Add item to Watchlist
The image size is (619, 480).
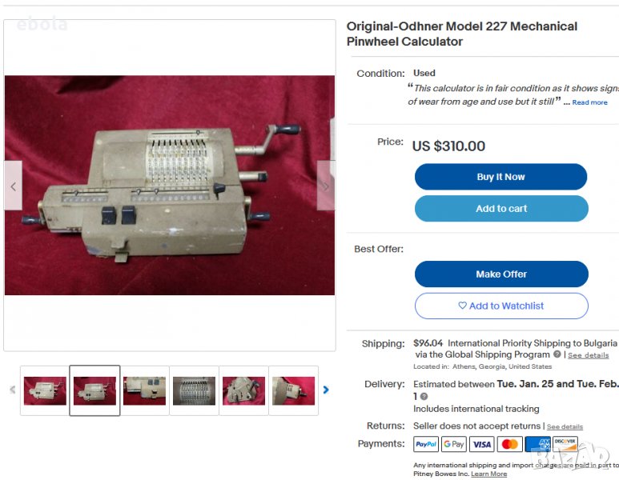pyautogui.click(x=501, y=306)
